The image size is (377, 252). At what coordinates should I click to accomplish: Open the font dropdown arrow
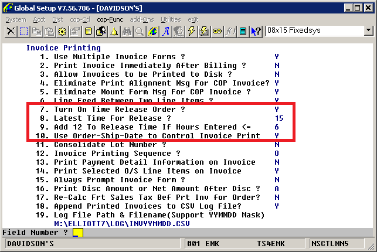click(368, 30)
